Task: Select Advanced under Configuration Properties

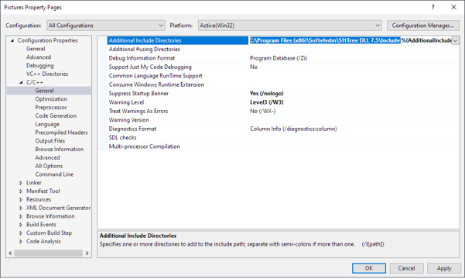Action: click(39, 57)
